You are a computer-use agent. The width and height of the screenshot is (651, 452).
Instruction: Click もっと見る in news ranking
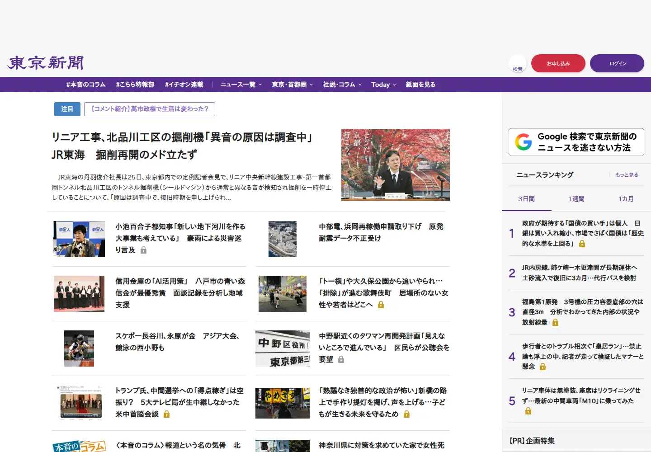pos(627,175)
